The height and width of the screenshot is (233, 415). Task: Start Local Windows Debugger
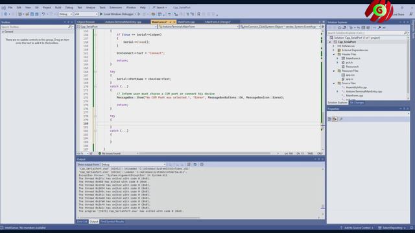tap(118, 14)
